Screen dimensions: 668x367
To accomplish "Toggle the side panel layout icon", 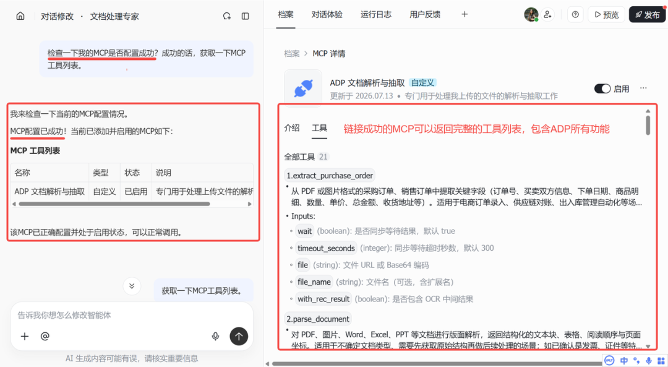I will click(x=246, y=16).
